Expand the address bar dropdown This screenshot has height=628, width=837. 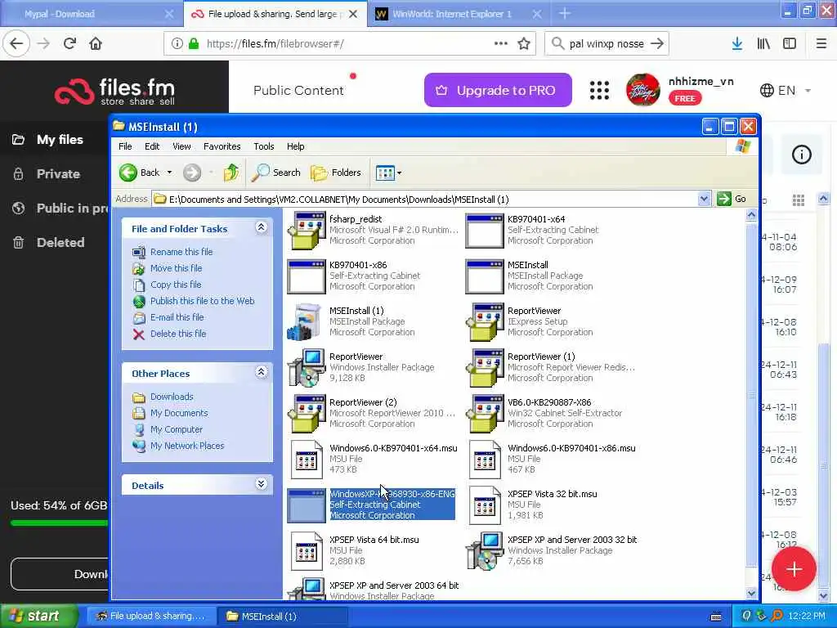click(x=704, y=199)
